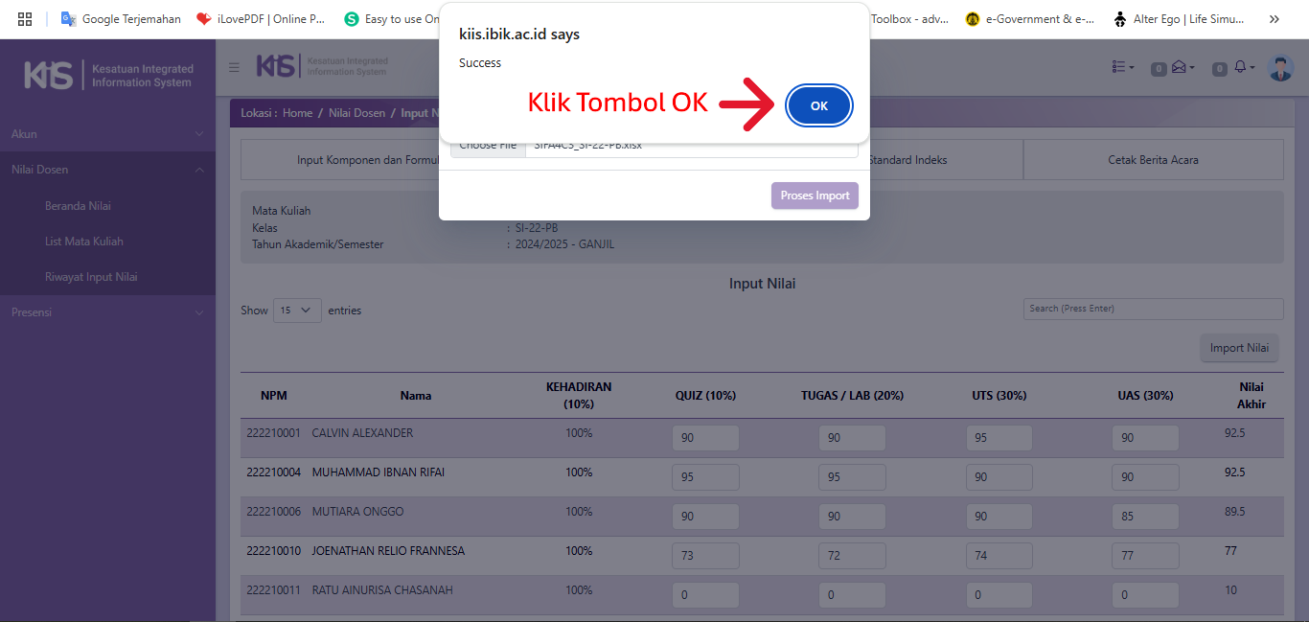Image resolution: width=1309 pixels, height=622 pixels.
Task: Expand the Presensi sidebar menu
Action: (107, 312)
